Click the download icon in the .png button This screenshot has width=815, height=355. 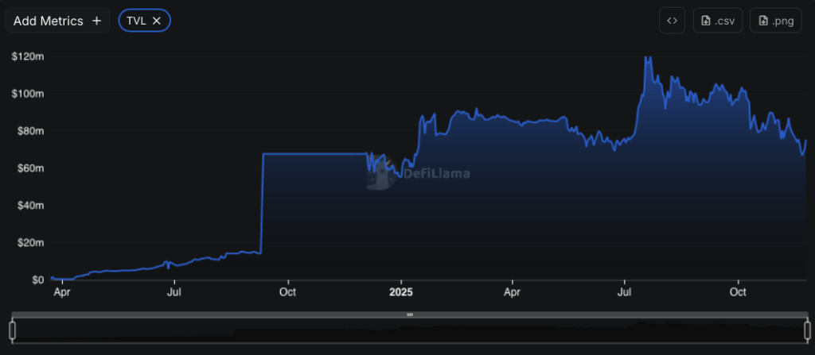pyautogui.click(x=763, y=21)
